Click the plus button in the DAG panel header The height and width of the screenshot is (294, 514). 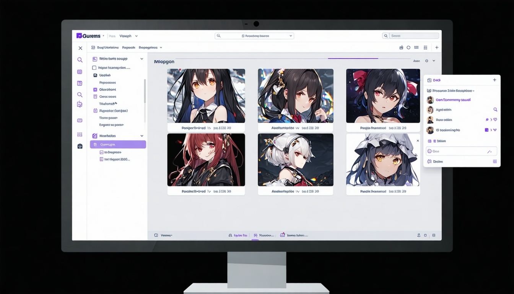click(x=494, y=80)
